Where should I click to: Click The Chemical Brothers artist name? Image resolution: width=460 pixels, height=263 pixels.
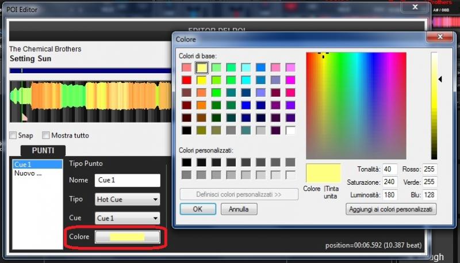pyautogui.click(x=45, y=49)
